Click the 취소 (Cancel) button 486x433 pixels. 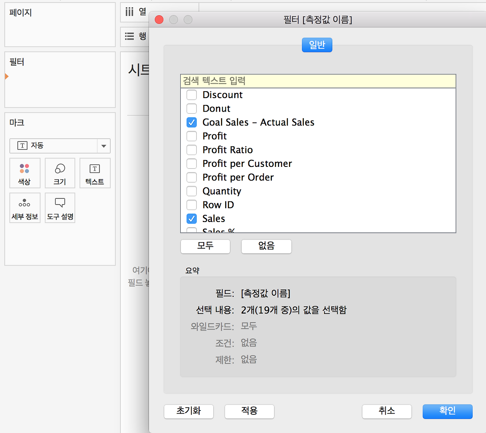pos(387,411)
